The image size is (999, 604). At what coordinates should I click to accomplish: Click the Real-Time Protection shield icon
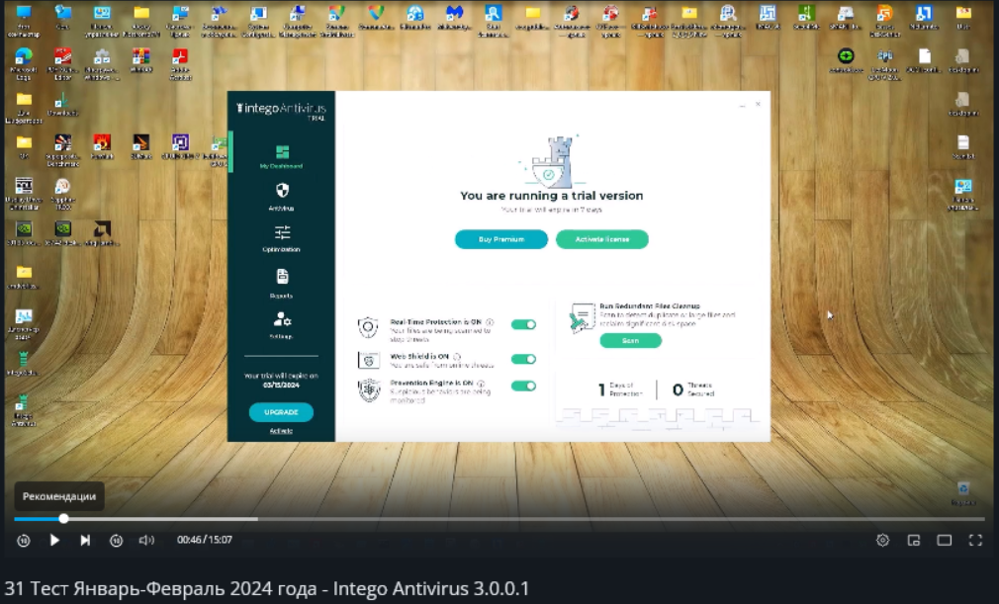click(x=368, y=328)
